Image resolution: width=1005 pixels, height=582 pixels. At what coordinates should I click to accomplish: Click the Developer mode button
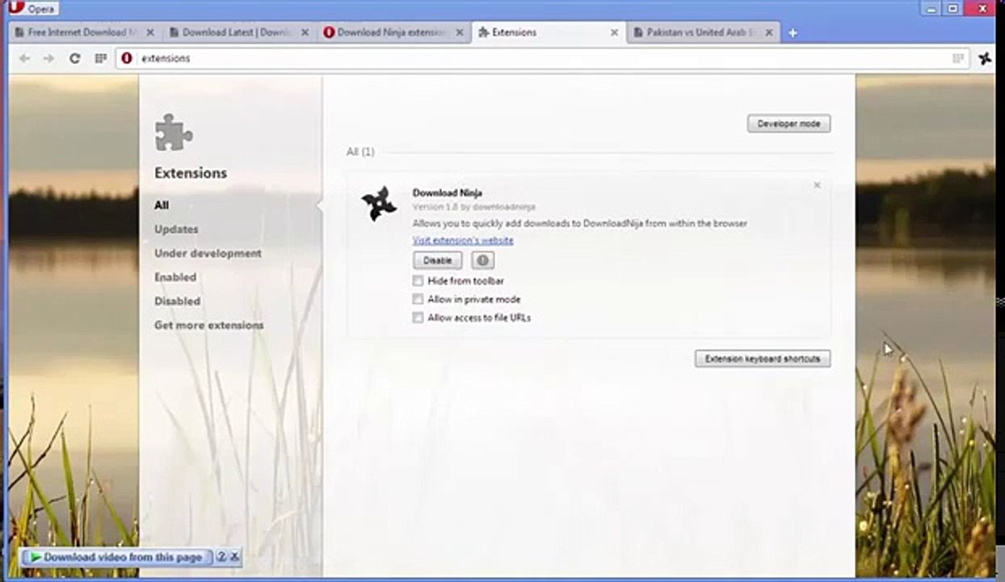coord(788,124)
